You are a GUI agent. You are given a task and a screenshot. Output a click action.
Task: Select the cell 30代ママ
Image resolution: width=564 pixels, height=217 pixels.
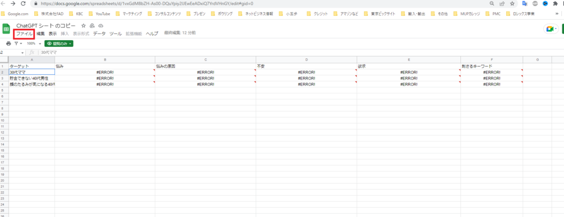pyautogui.click(x=31, y=72)
